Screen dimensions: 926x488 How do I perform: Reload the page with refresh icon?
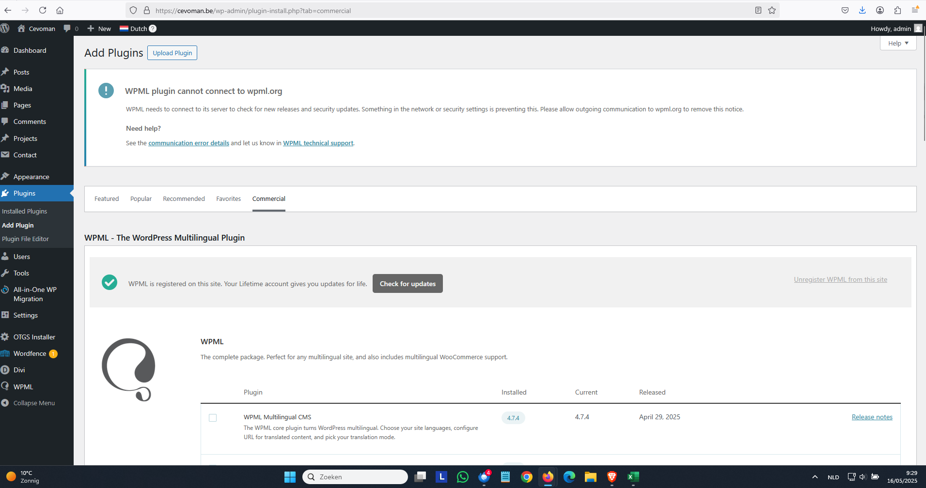pos(43,10)
